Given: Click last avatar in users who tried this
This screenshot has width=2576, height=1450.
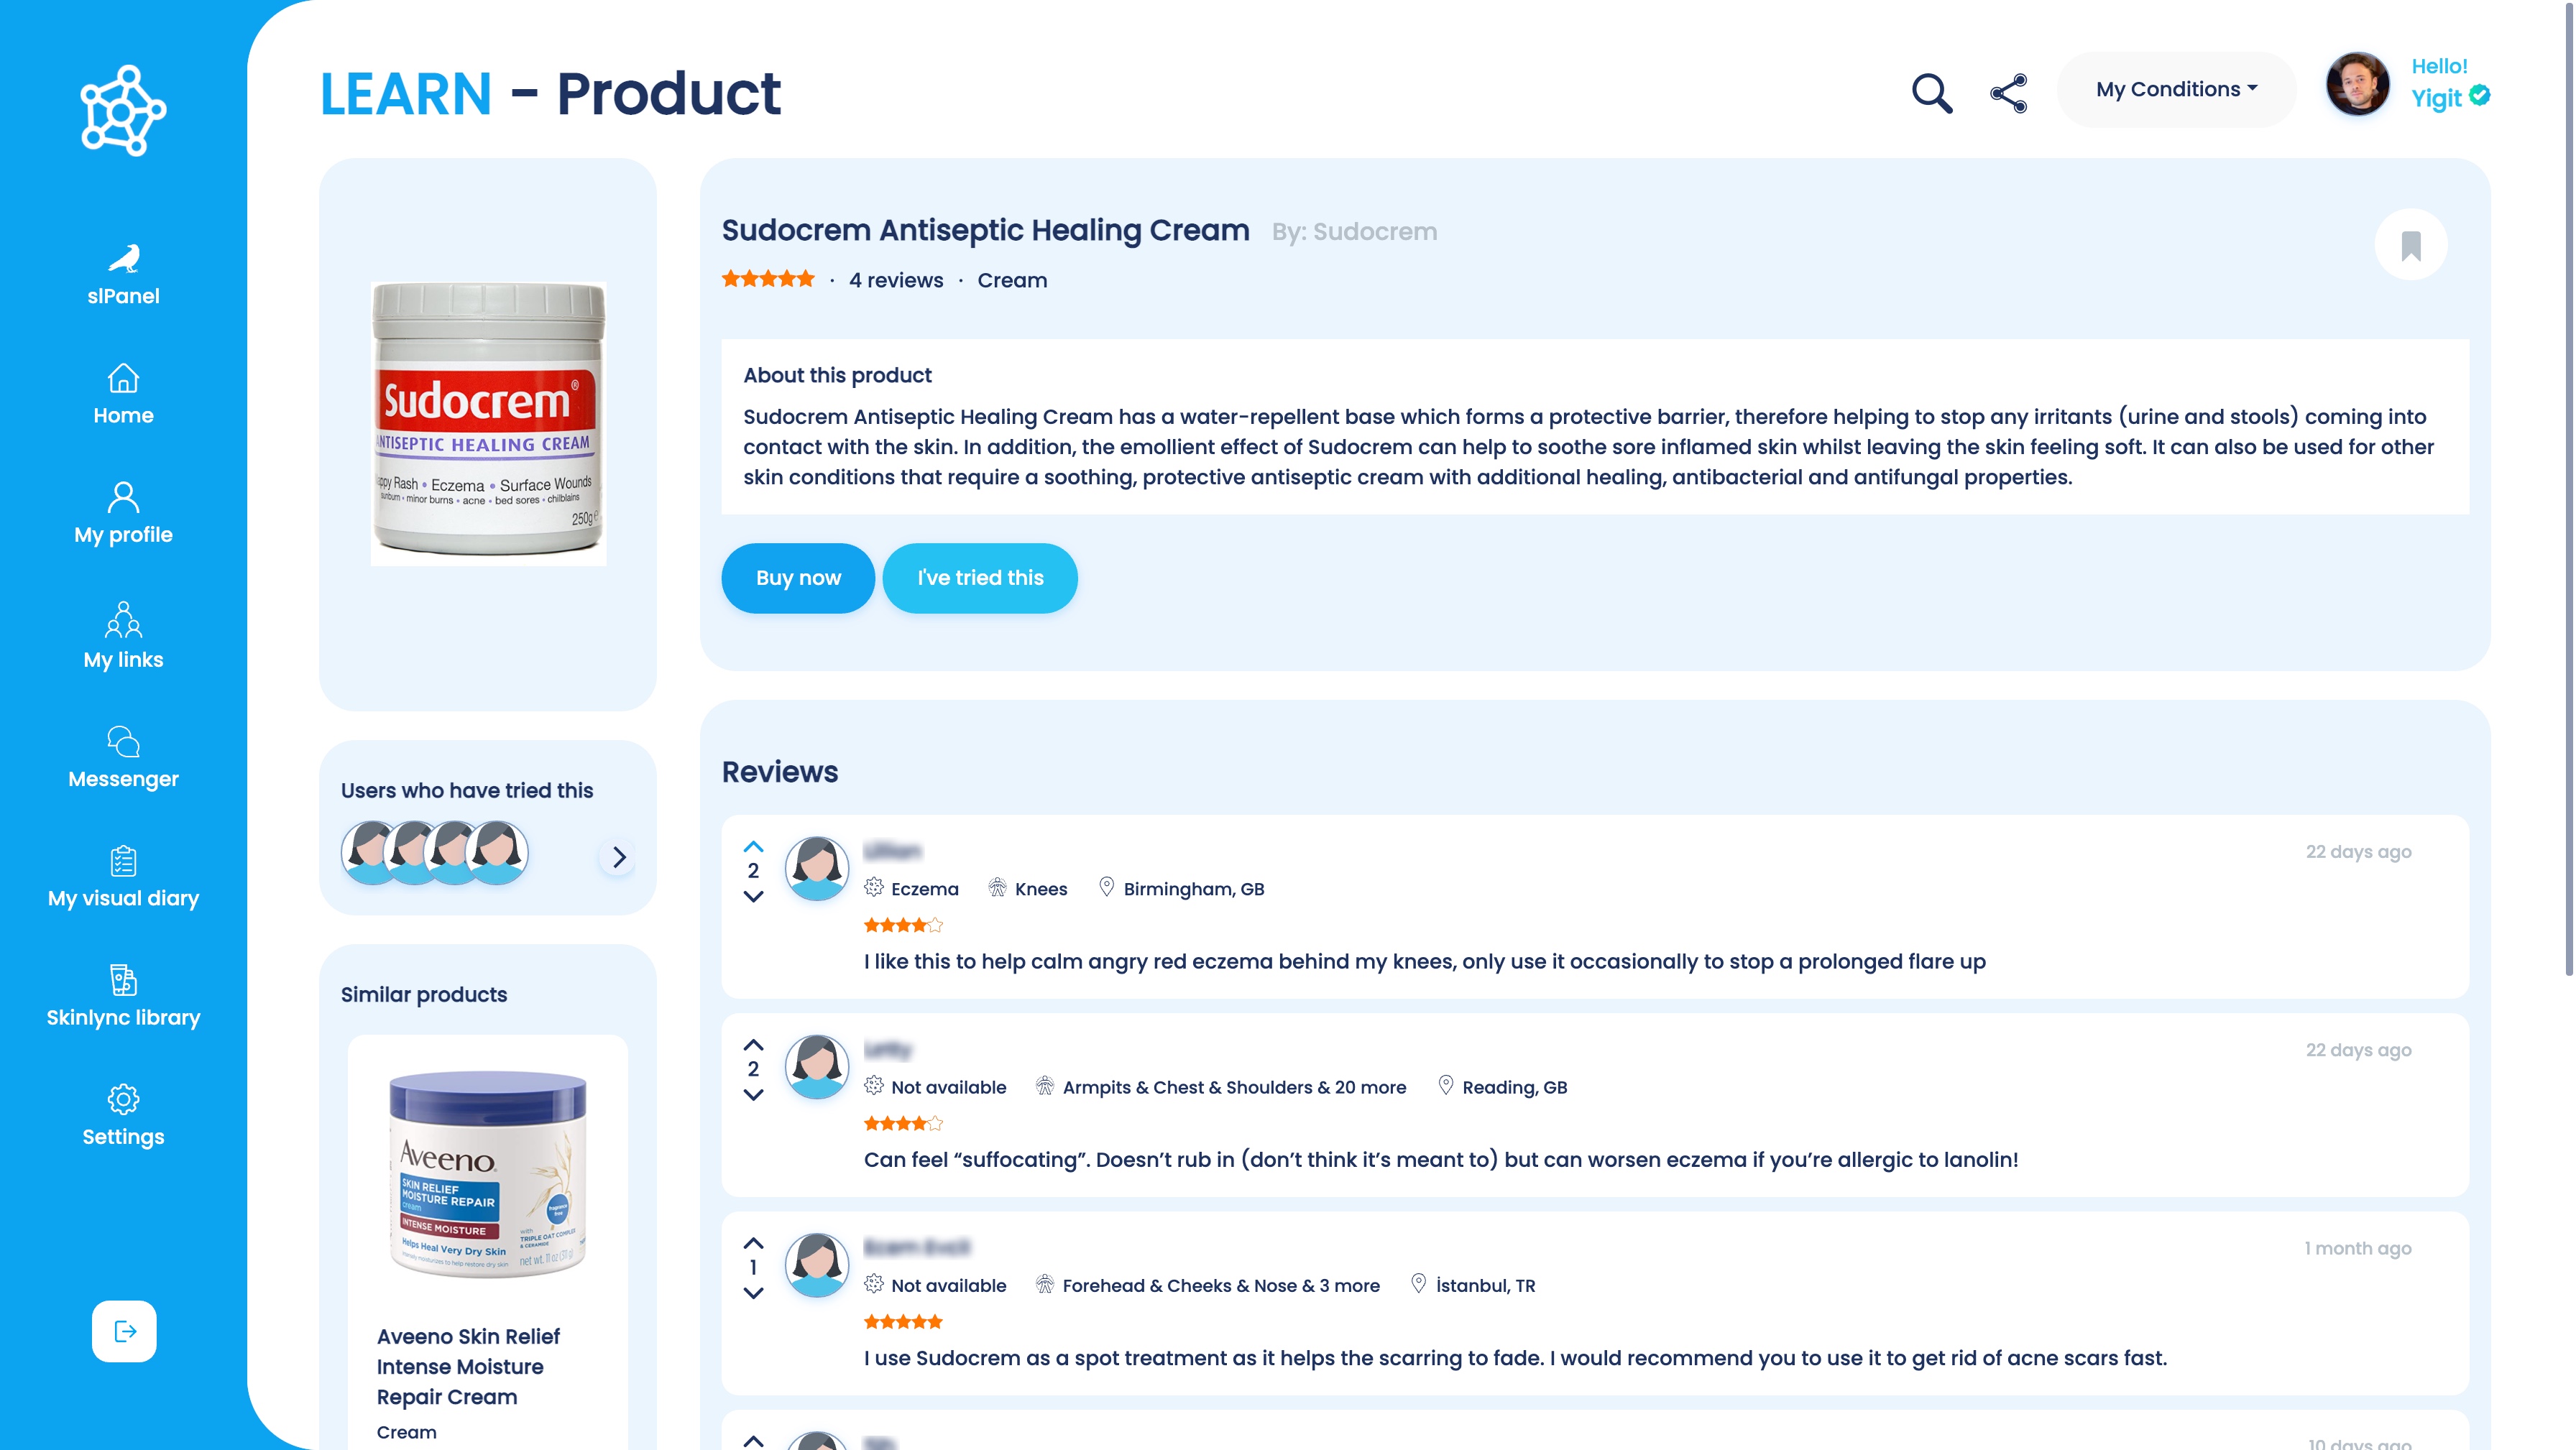Looking at the screenshot, I should click(x=497, y=853).
